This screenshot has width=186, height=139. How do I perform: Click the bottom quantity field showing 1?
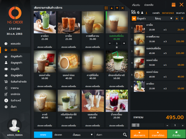point(175,125)
